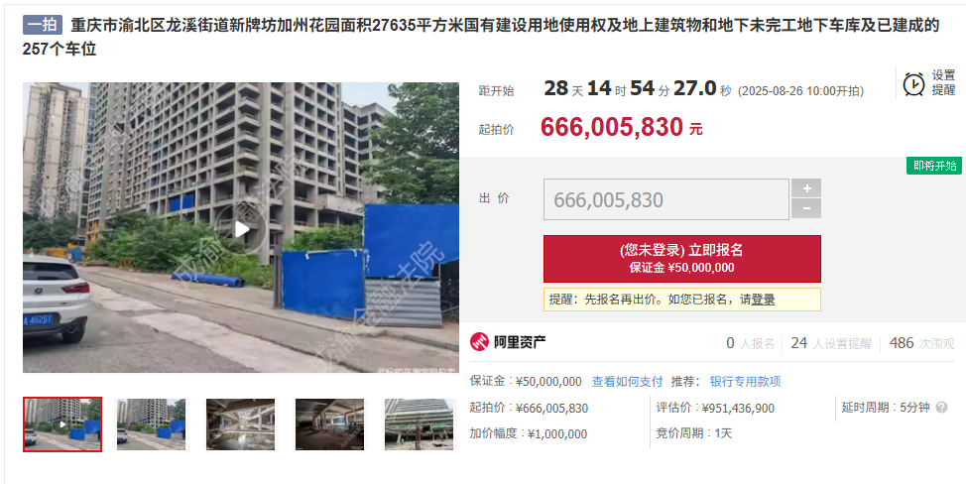Open the 查看如何支付 link
This screenshot has height=484, width=966.
[x=627, y=382]
